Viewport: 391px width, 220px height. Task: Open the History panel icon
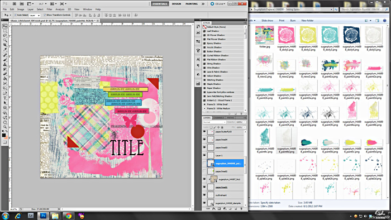point(198,26)
